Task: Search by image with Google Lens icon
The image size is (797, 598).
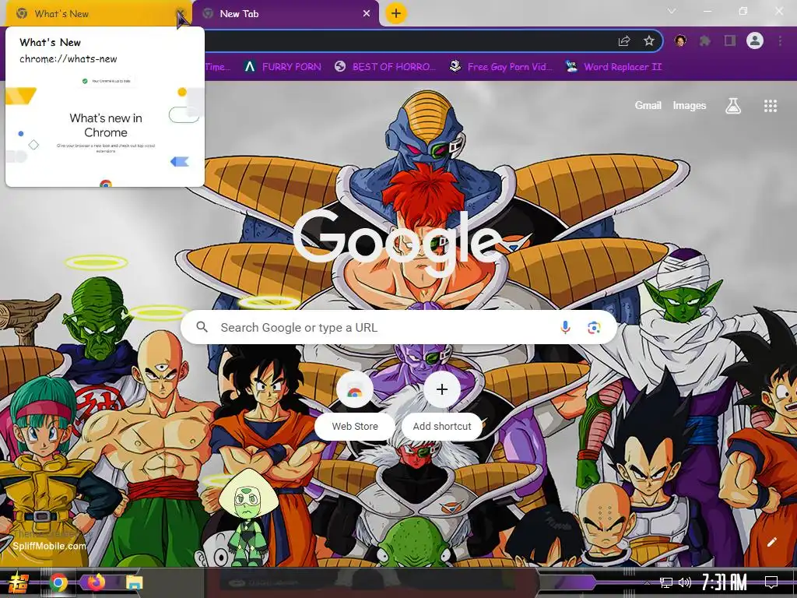Action: 594,328
